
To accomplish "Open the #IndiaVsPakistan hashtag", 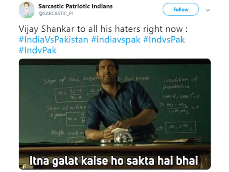I will click(53, 40).
